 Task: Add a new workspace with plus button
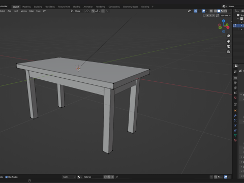152,7
